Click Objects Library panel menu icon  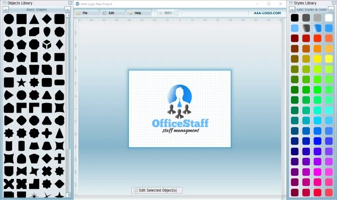[5, 3]
